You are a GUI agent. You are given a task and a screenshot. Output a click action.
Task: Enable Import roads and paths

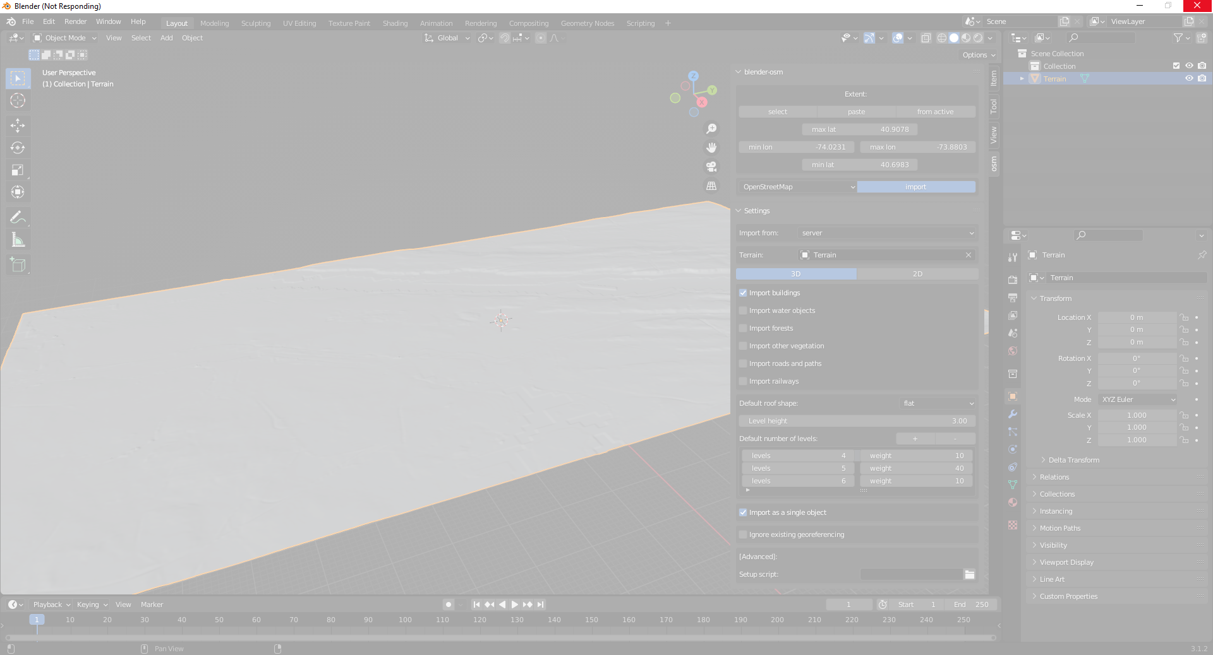click(x=743, y=363)
